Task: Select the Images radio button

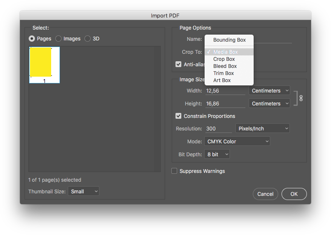Action: (58, 38)
